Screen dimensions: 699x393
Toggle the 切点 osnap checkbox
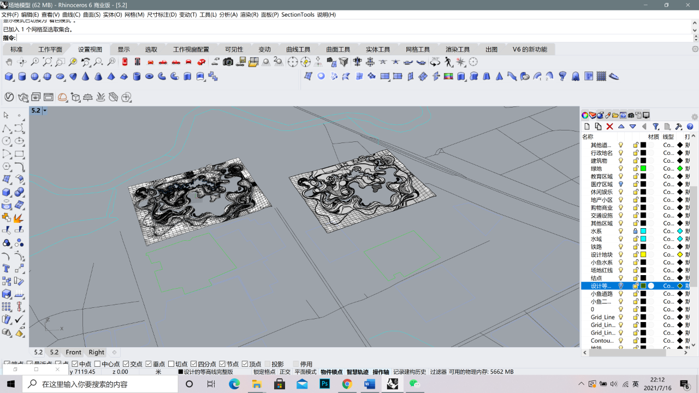(x=171, y=364)
